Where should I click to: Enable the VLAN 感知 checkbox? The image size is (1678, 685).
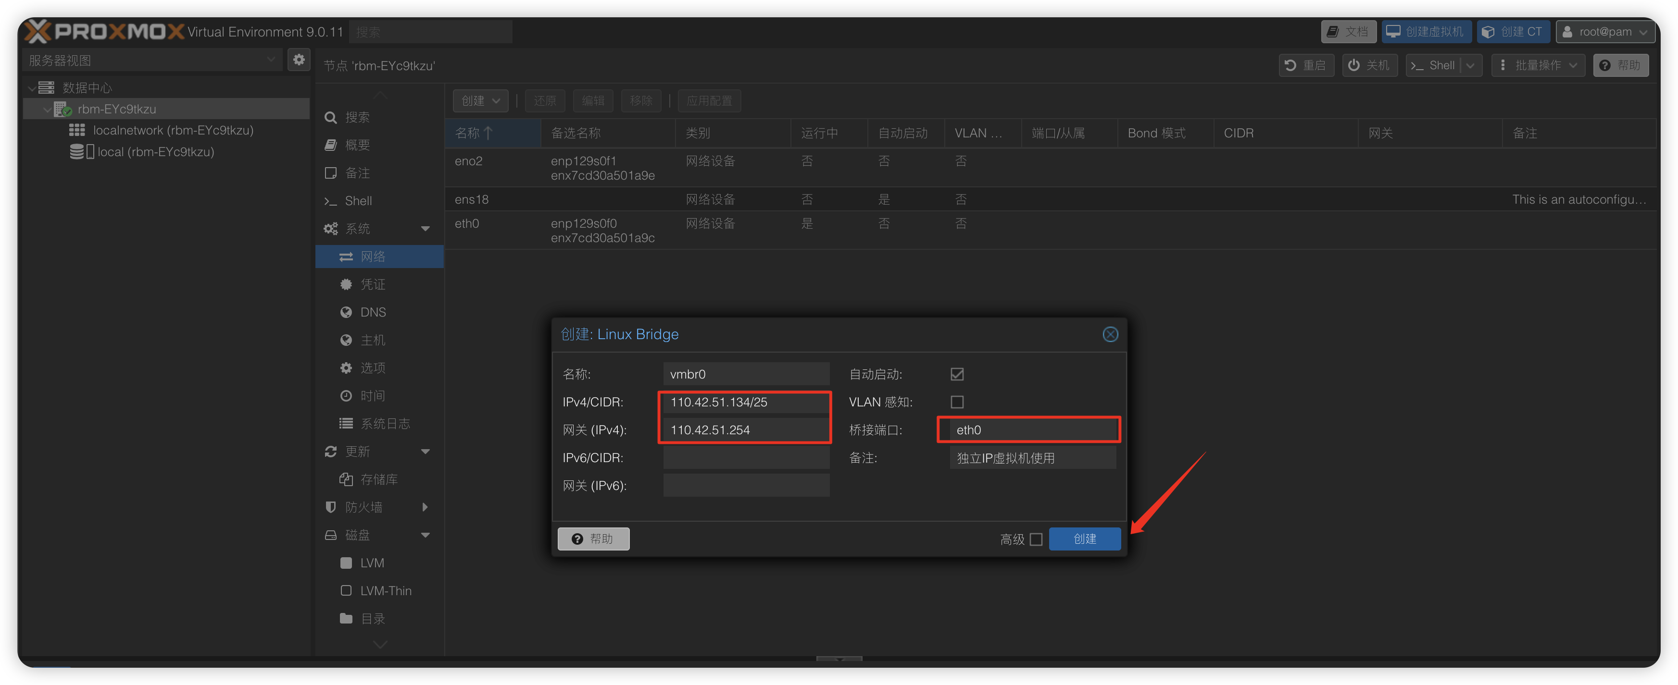coord(957,402)
